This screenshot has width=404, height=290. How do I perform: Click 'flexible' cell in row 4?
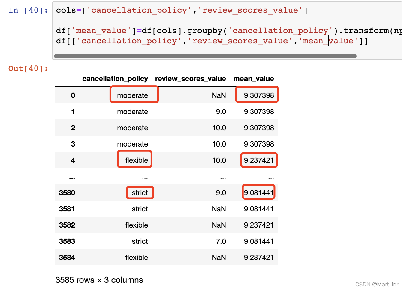[137, 160]
